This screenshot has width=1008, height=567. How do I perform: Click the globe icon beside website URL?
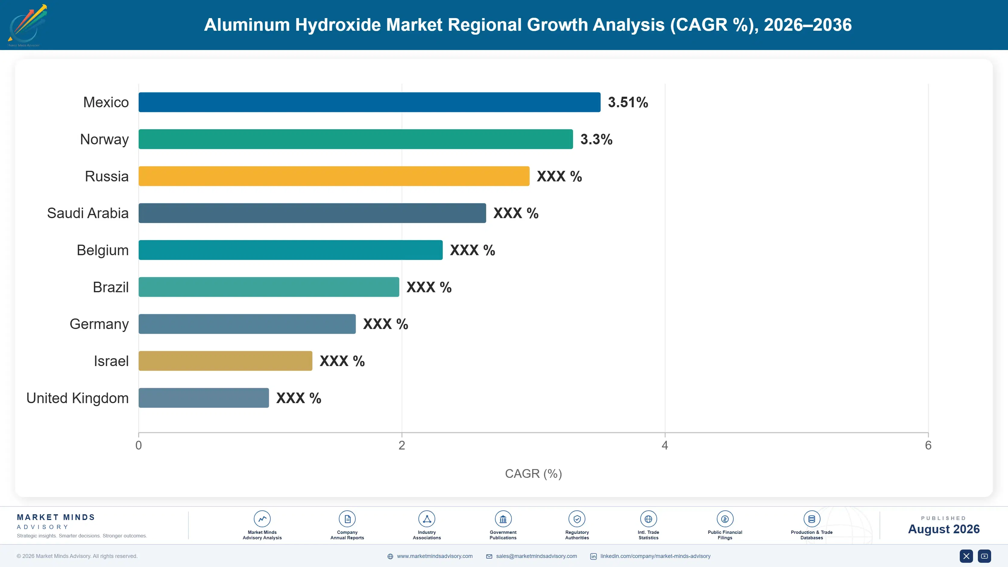coord(390,556)
